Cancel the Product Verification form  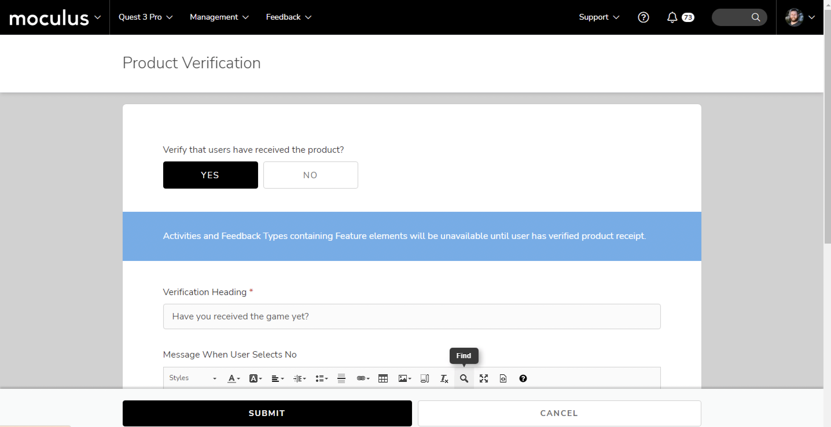[x=559, y=413]
